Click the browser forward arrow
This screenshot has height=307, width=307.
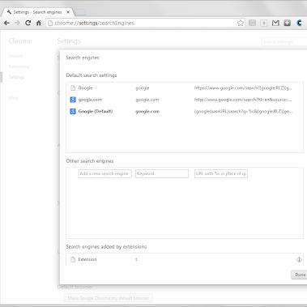[x=17, y=23]
